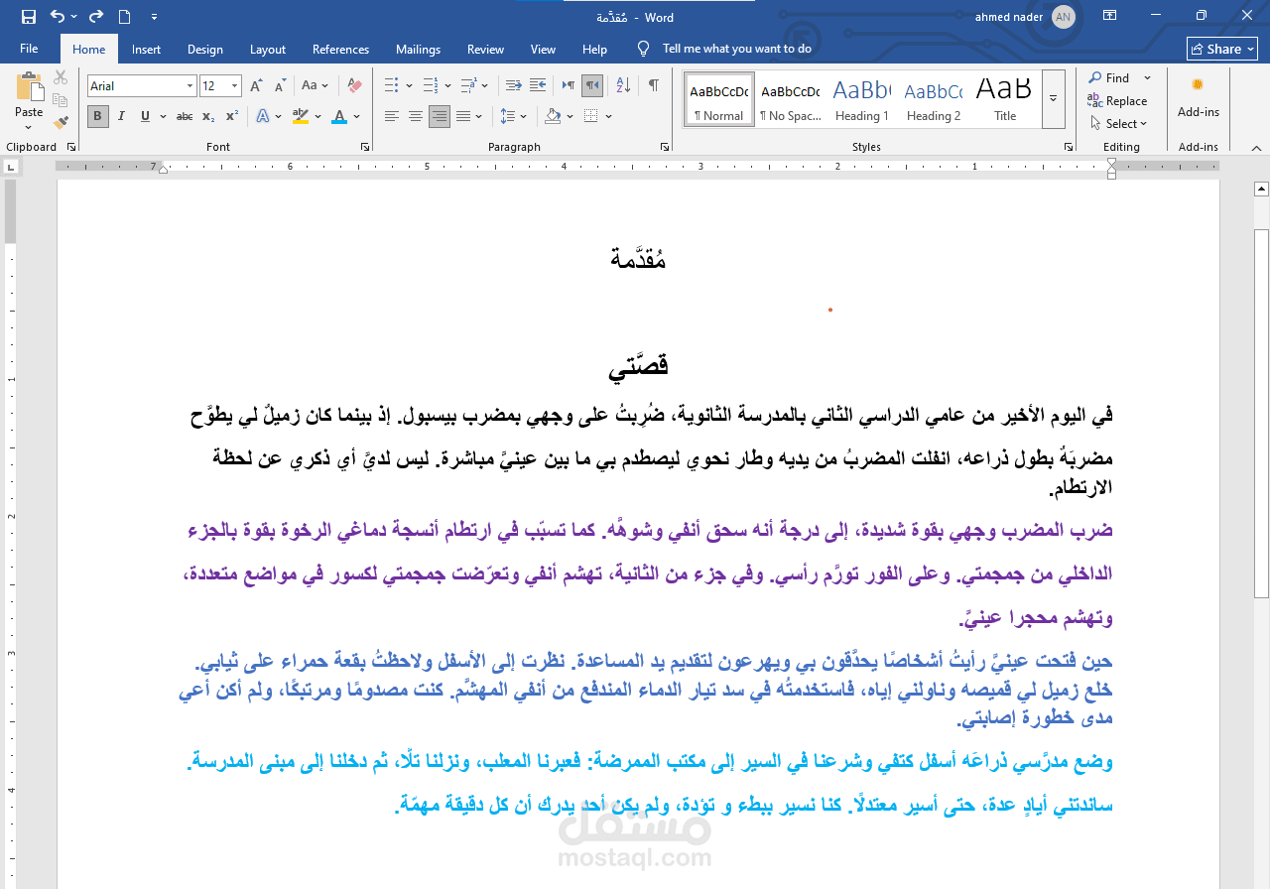Viewport: 1270px width, 889px height.
Task: Apply paragraph shading color
Action: point(553,116)
